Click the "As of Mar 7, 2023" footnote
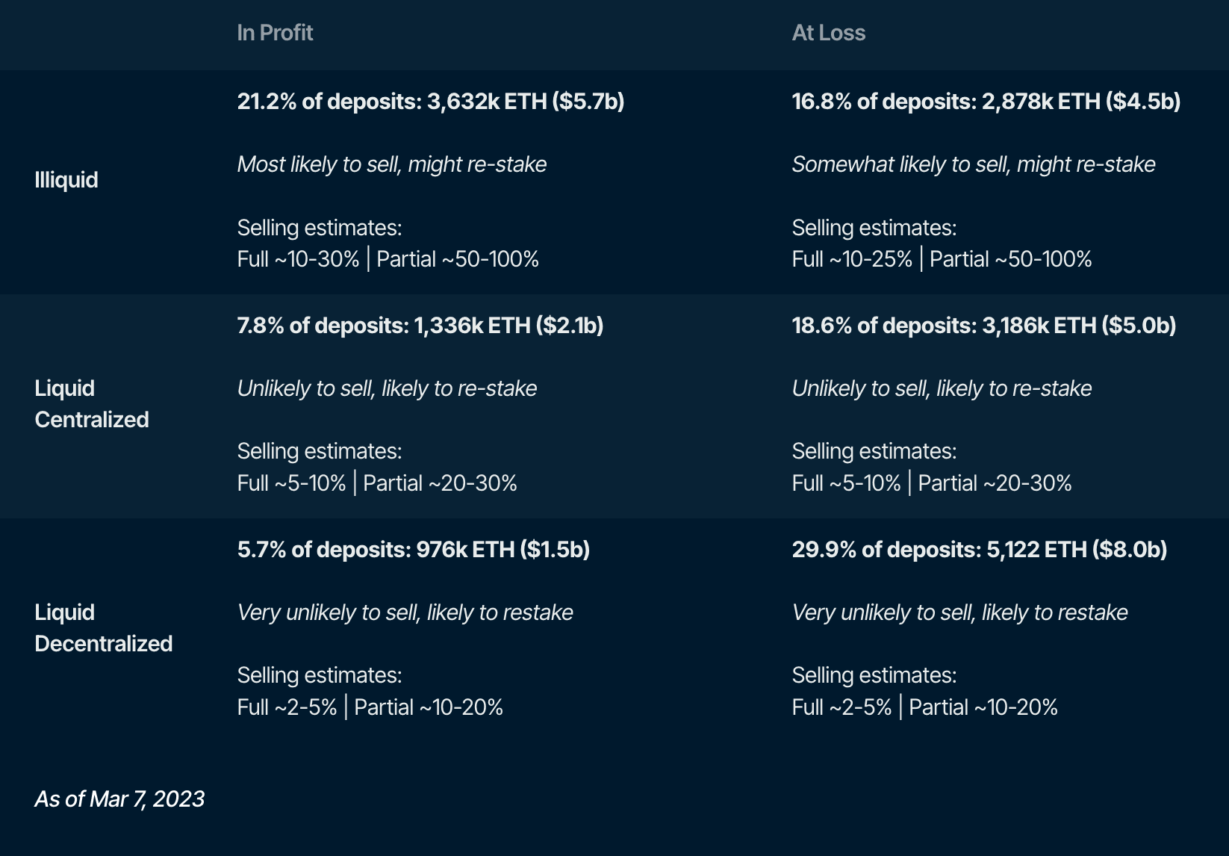This screenshot has height=856, width=1229. [x=119, y=799]
